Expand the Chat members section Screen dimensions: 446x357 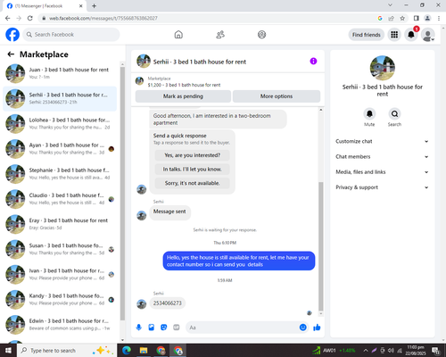pos(382,157)
